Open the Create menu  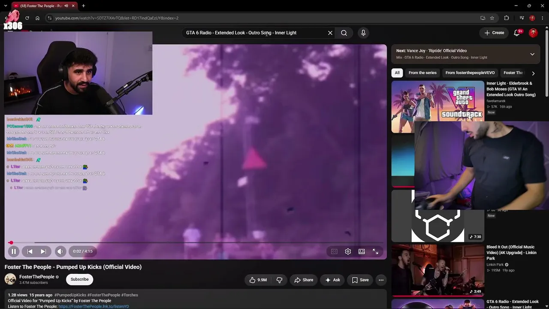click(494, 33)
